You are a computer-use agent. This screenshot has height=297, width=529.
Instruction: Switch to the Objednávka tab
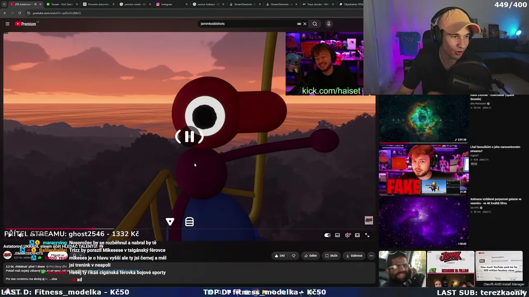click(x=350, y=4)
